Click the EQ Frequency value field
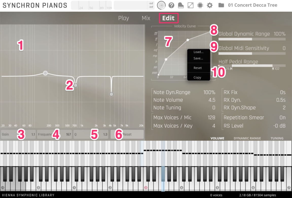The image size is (292, 198). pos(54,134)
